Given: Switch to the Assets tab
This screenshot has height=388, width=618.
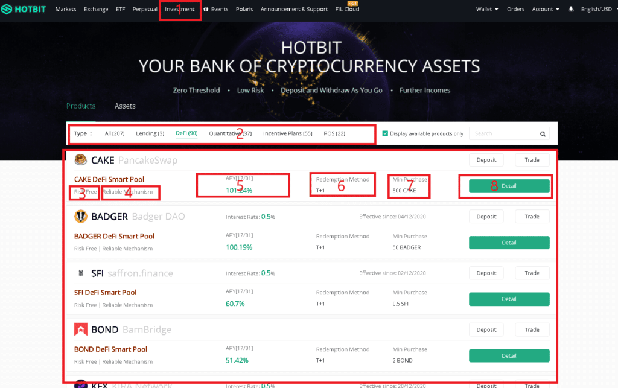Looking at the screenshot, I should click(125, 106).
